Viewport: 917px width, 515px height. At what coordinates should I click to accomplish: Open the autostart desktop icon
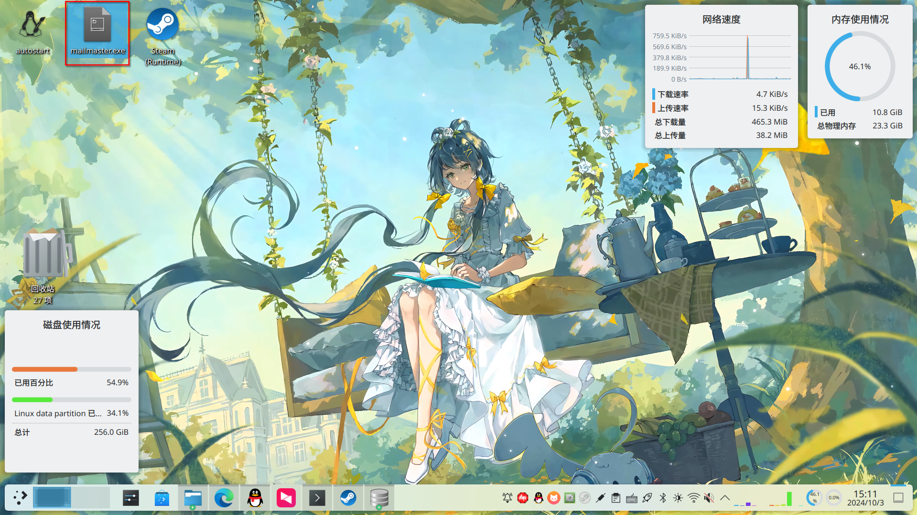[32, 31]
